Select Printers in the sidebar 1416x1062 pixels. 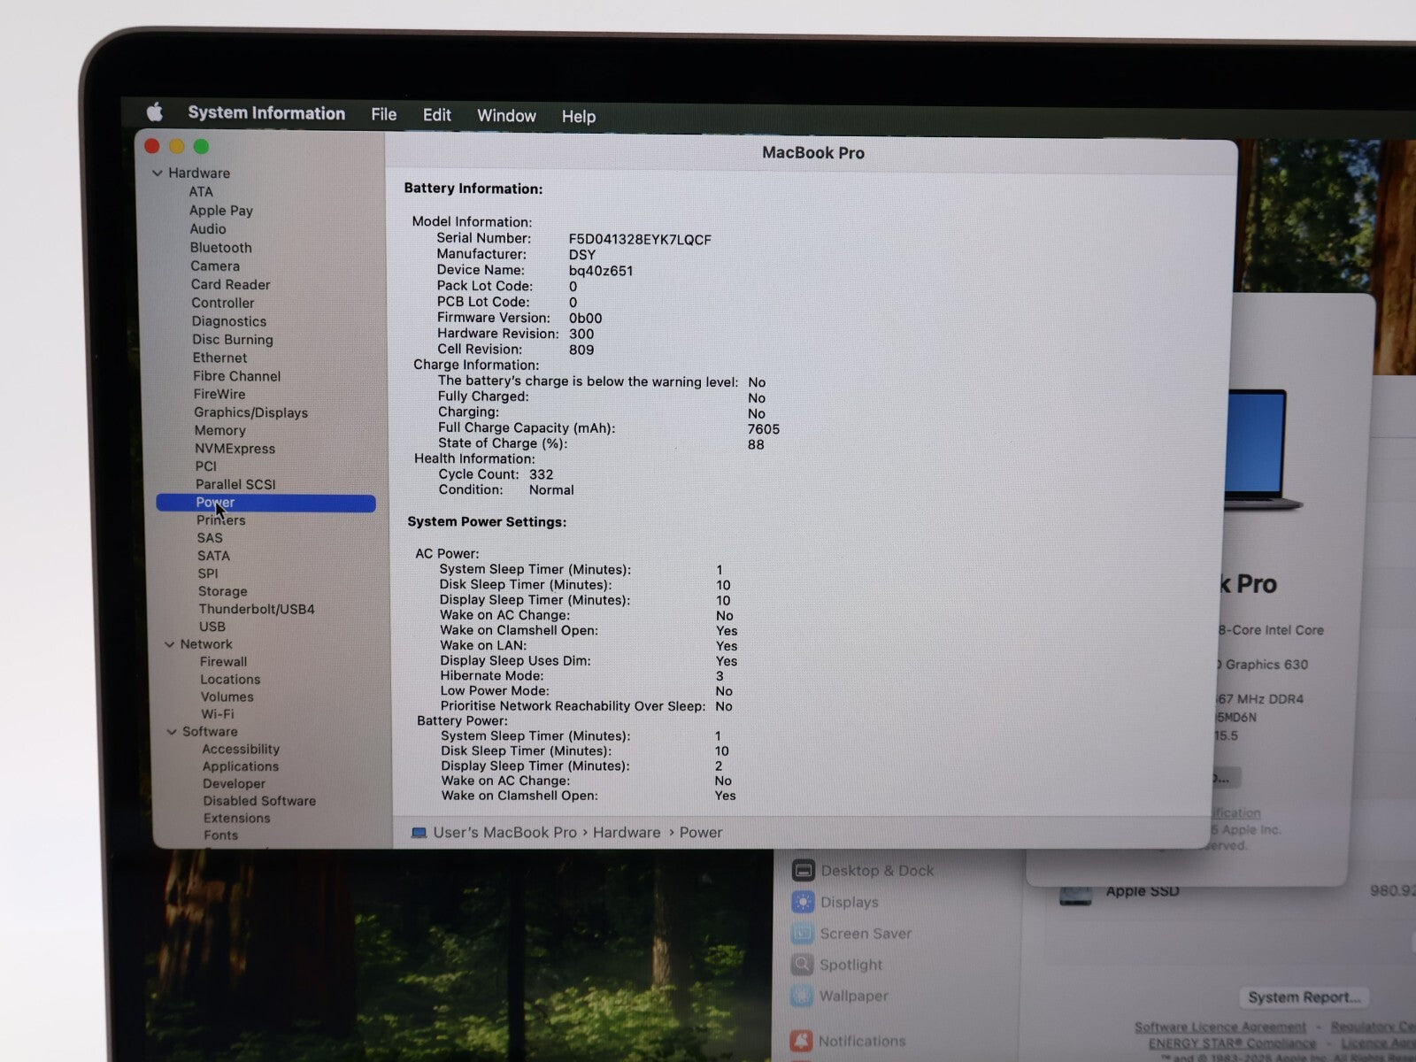(x=221, y=520)
